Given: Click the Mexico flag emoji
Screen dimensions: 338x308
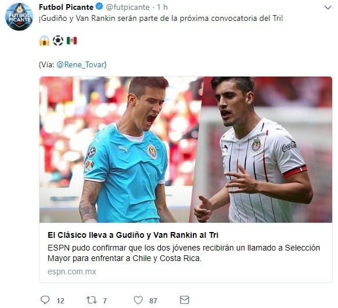Looking at the screenshot, I should (x=71, y=41).
